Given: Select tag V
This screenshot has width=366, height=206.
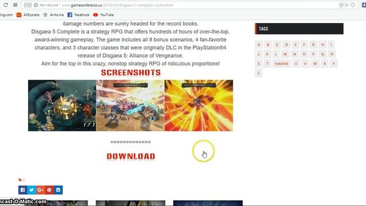Looking at the screenshot, I should (x=305, y=64).
